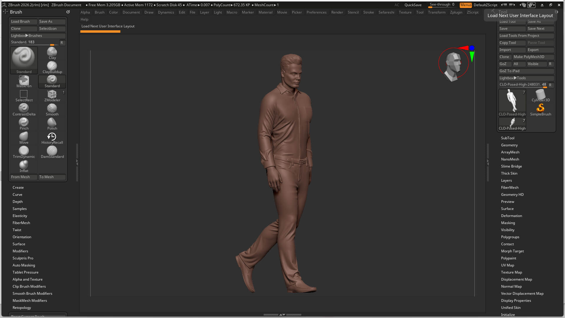Image resolution: width=565 pixels, height=318 pixels.
Task: Pick the Pinch brush
Action: point(24,124)
